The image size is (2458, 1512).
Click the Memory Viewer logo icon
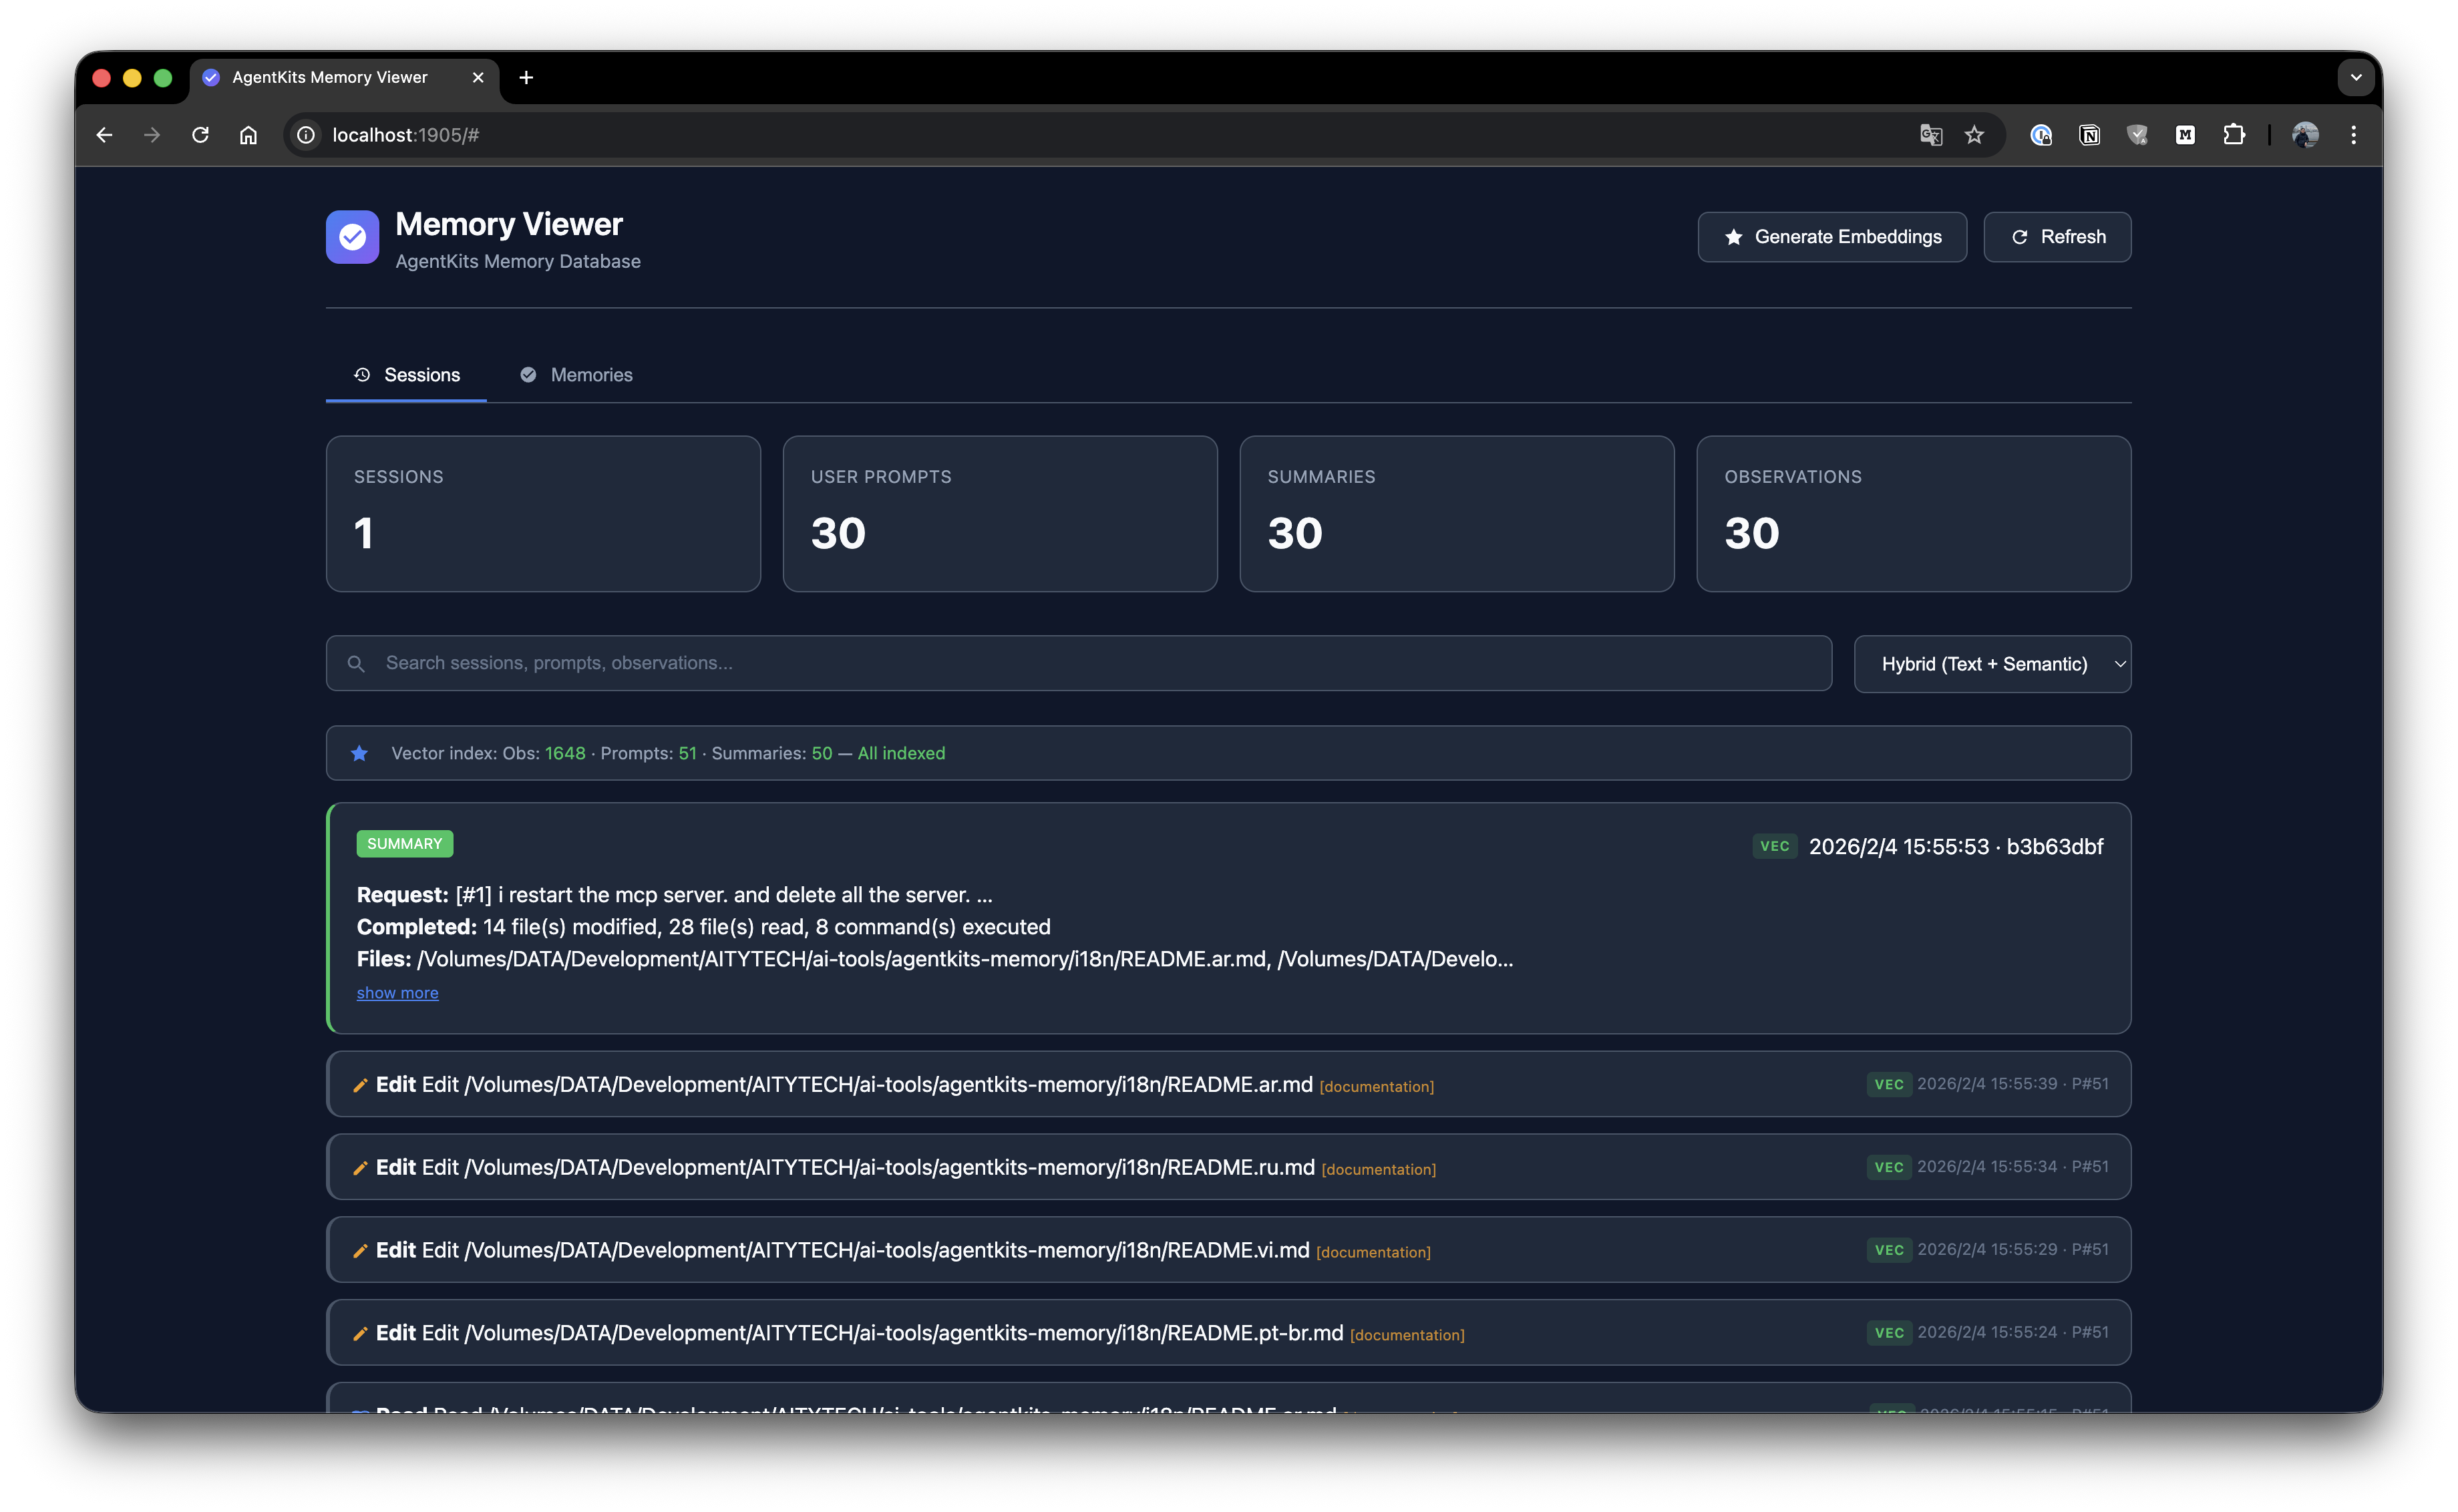tap(352, 237)
